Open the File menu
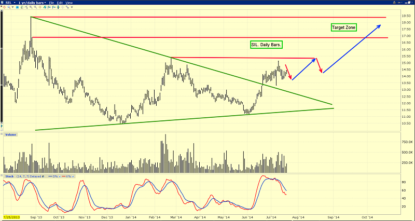415x221 pixels. [51, 3]
